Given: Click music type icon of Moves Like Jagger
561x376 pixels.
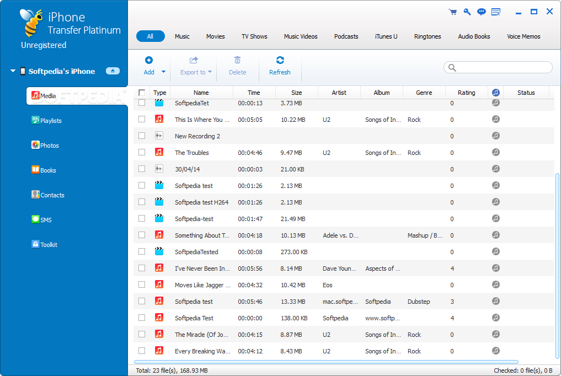Looking at the screenshot, I should pyautogui.click(x=159, y=284).
